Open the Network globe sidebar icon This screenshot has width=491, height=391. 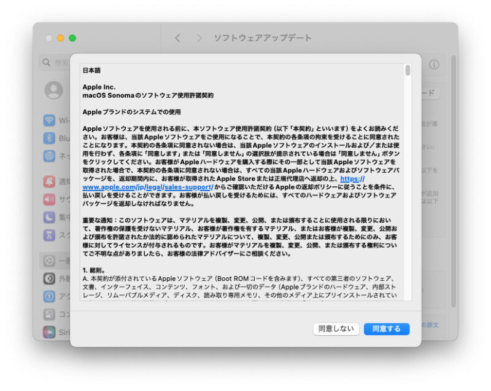pyautogui.click(x=49, y=156)
